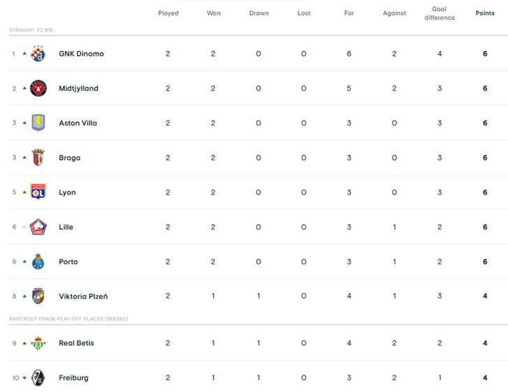This screenshot has height=392, width=508.
Task: Click the Midtjylland club crest
Action: [x=38, y=89]
